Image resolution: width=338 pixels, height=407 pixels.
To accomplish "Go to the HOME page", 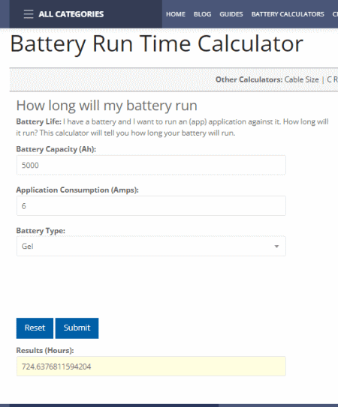I will click(x=176, y=14).
